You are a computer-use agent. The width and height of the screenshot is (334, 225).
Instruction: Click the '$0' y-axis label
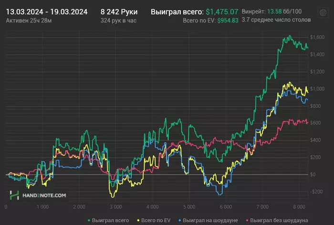tap(313, 175)
